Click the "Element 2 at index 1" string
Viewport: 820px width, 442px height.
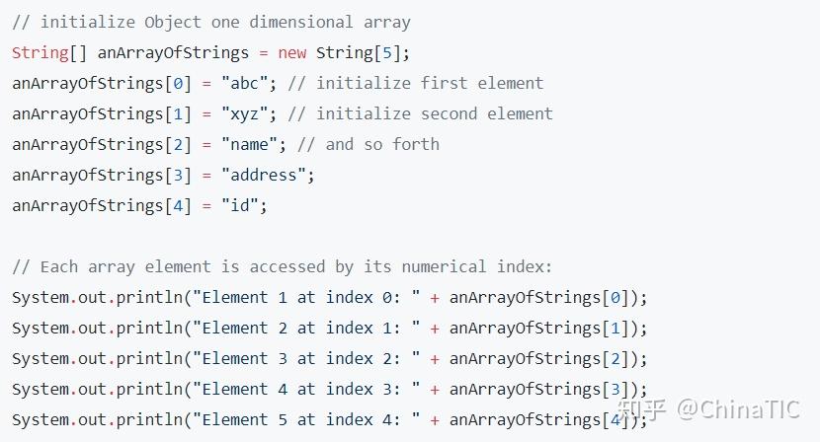pos(308,328)
